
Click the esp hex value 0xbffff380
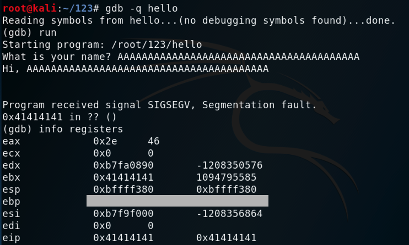point(123,190)
